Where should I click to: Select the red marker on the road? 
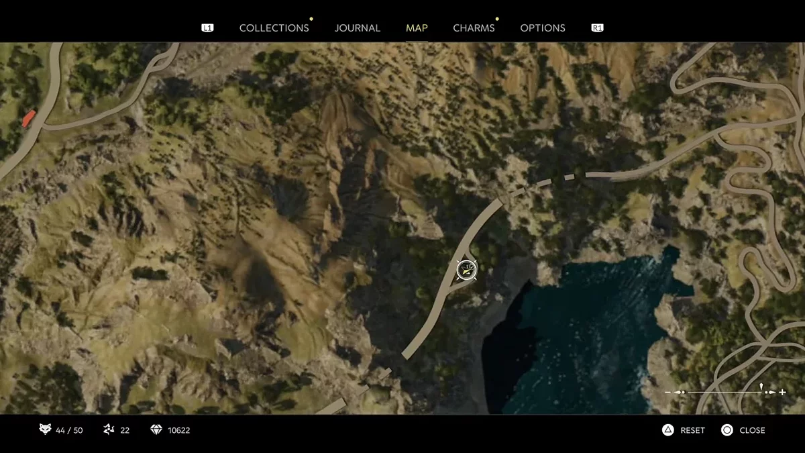click(28, 119)
